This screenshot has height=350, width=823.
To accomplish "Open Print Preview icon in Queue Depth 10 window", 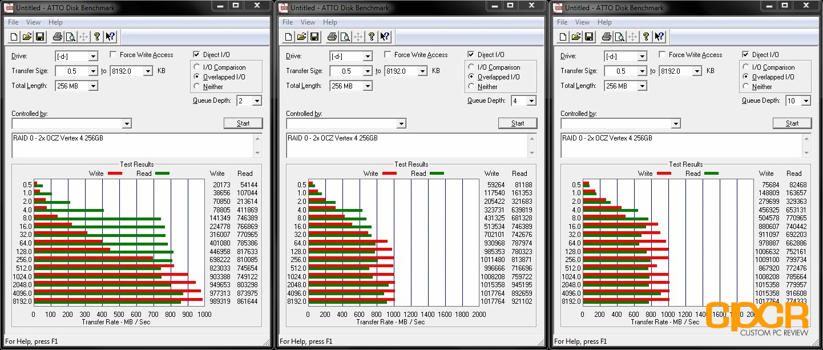I will pos(620,37).
